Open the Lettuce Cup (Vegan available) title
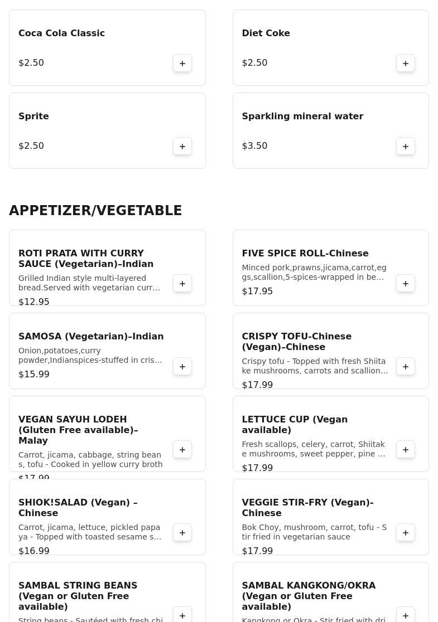Image resolution: width=438 pixels, height=622 pixels. click(x=295, y=425)
